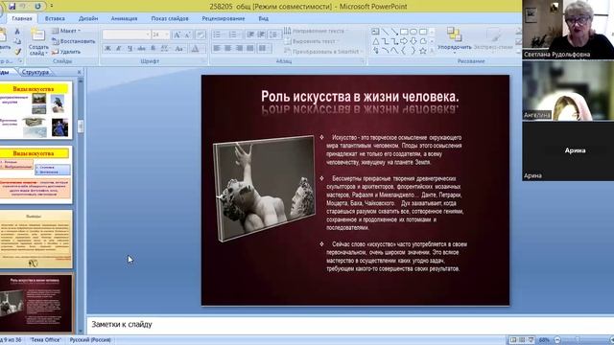Select the first Виды искусства slide thumbnail
This screenshot has width=614, height=345.
point(36,110)
